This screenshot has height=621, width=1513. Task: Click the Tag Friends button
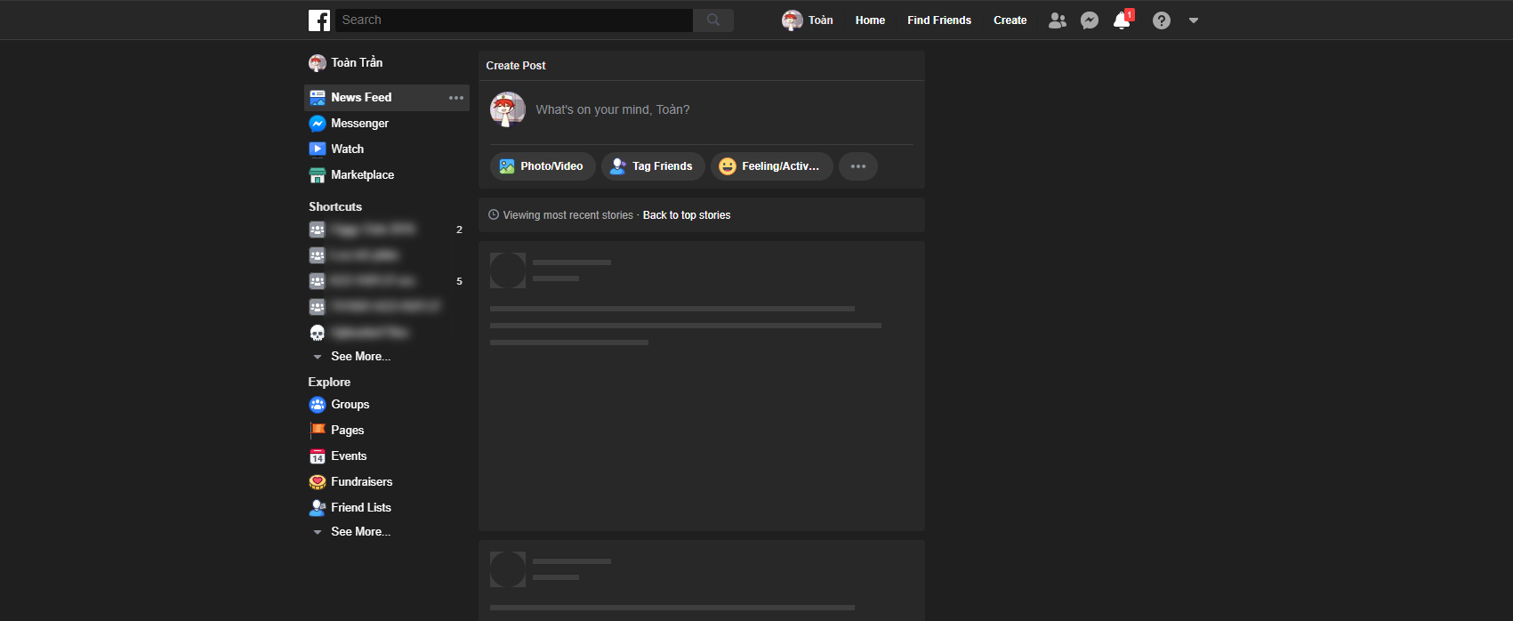tap(653, 166)
